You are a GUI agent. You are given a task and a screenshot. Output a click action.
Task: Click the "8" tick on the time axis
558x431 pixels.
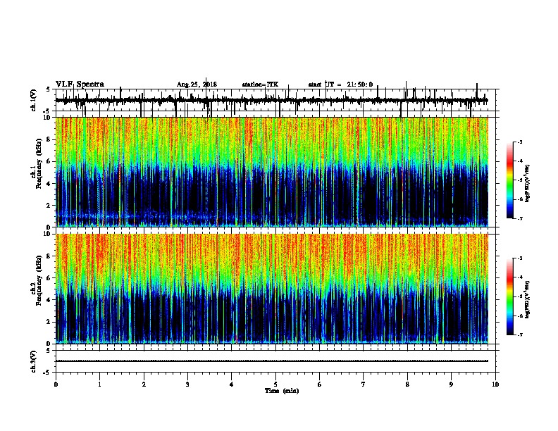407,385
